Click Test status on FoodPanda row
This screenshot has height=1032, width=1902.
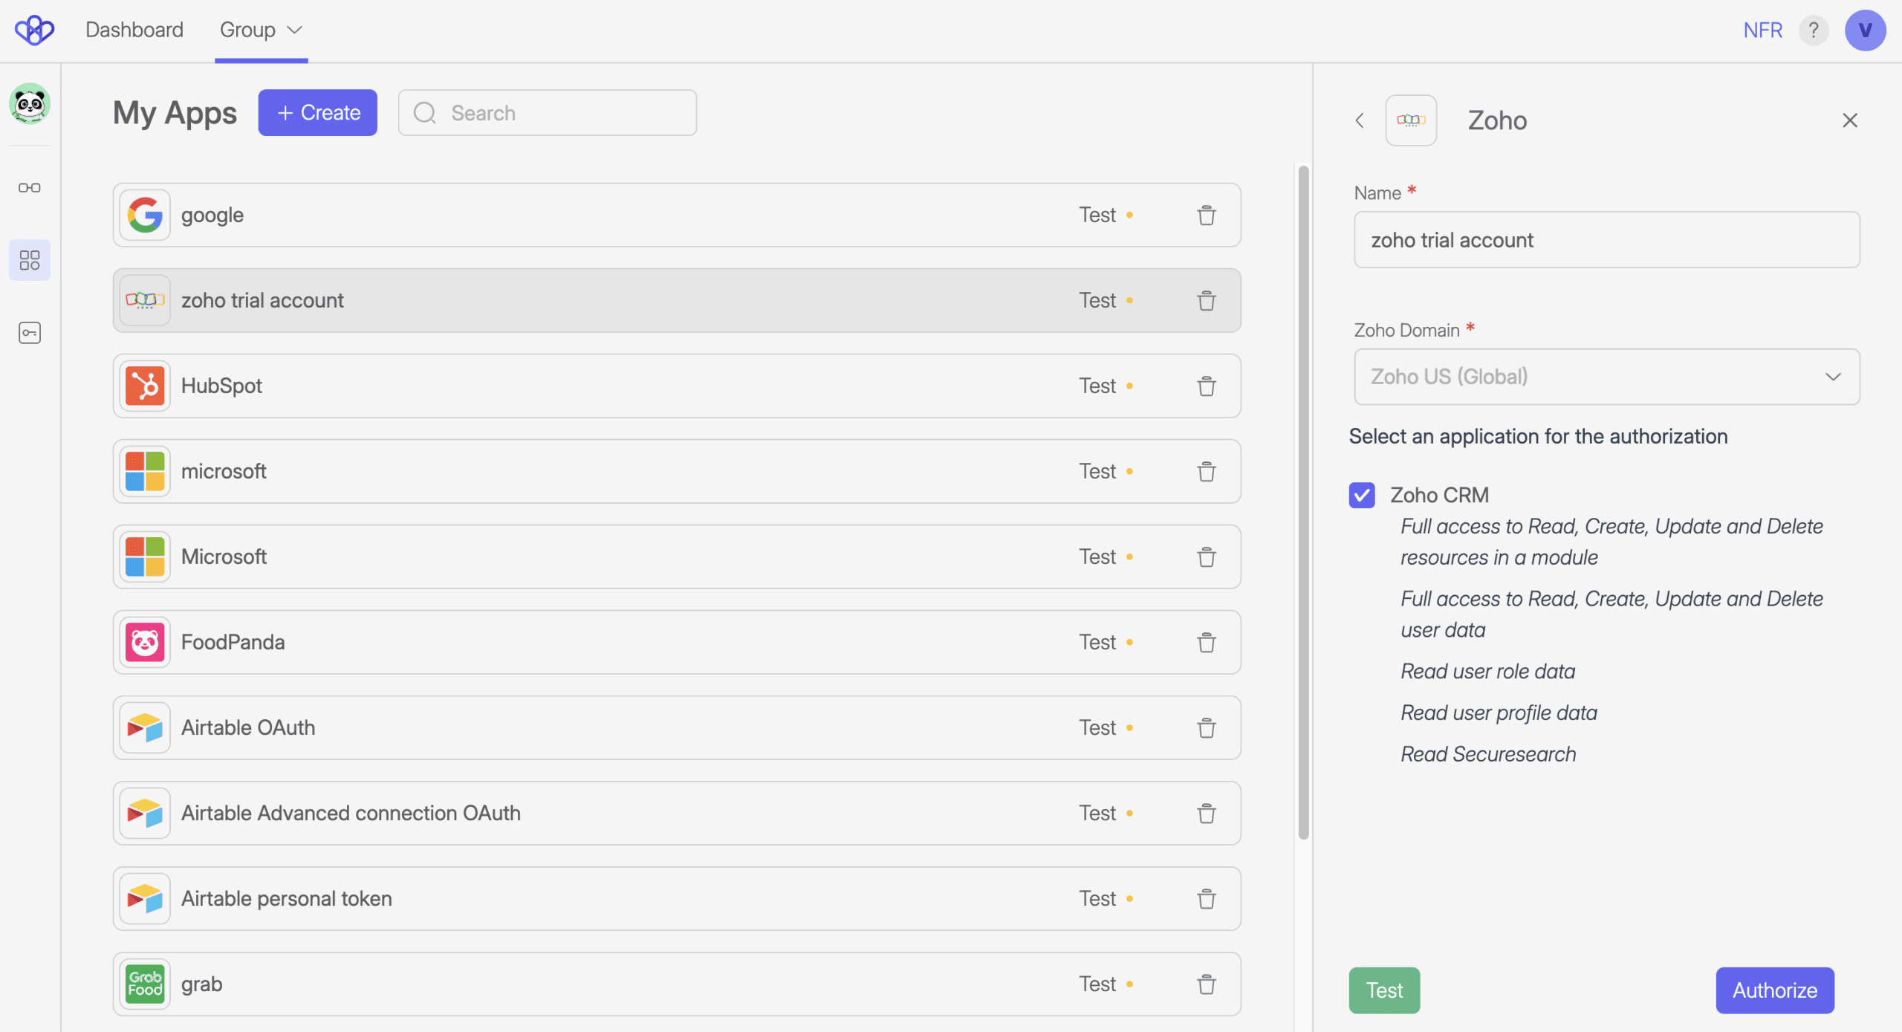coord(1106,643)
